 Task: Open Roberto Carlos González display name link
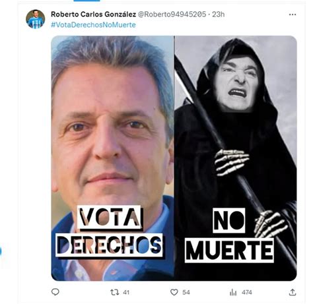tap(93, 15)
